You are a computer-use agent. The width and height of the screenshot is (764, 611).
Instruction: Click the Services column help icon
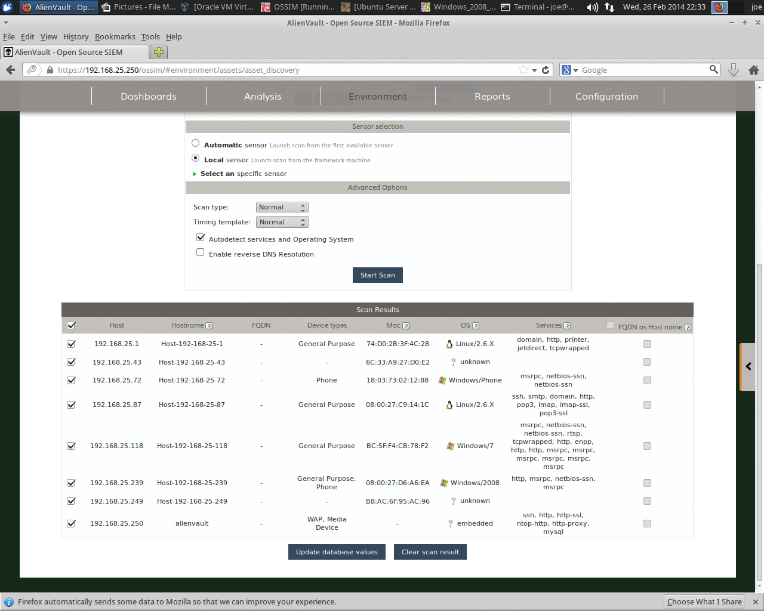click(x=567, y=326)
